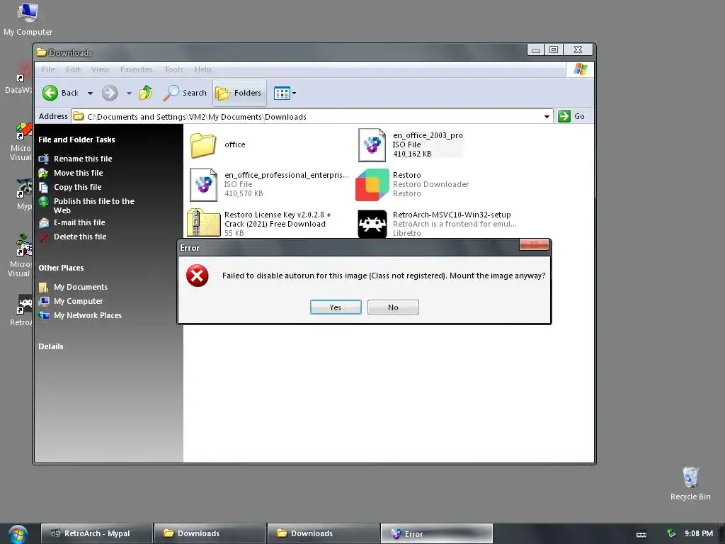Click the 9:08 PM clock

pyautogui.click(x=699, y=533)
